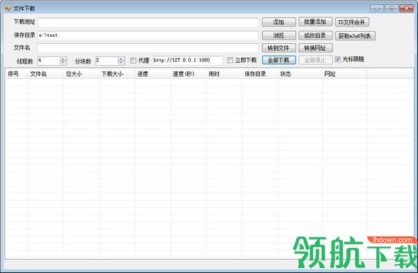Sort by the 状态 column header
The width and height of the screenshot is (418, 273).
300,74
